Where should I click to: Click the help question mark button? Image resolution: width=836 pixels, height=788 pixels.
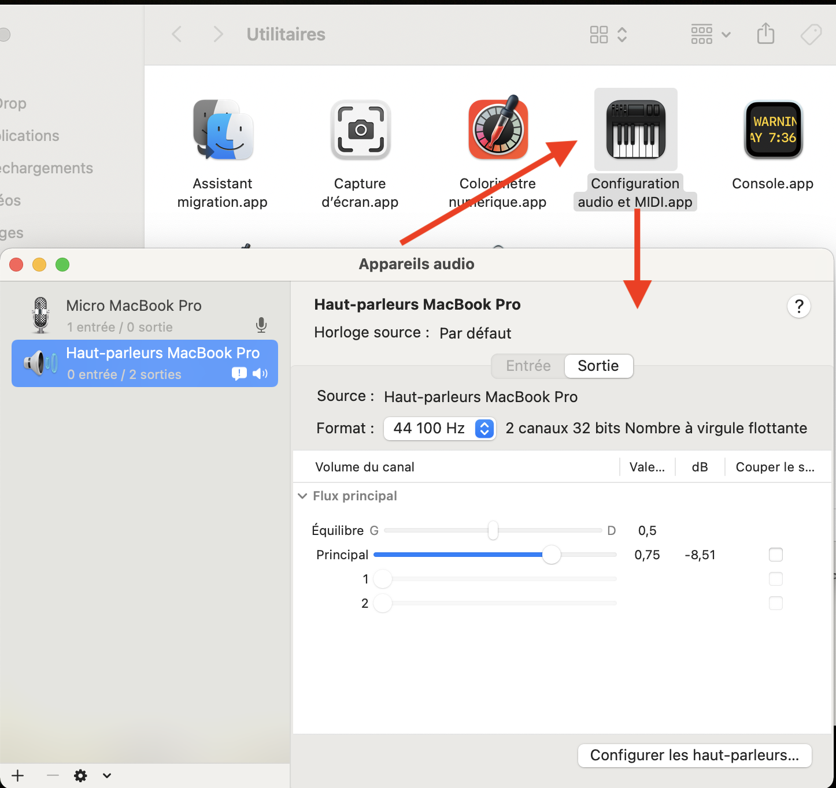click(x=798, y=306)
